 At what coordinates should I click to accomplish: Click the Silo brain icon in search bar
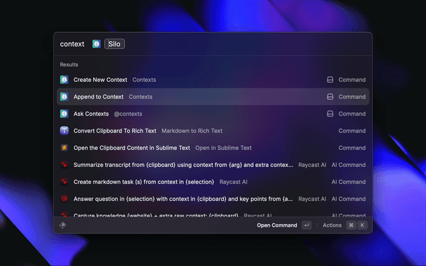coord(97,44)
